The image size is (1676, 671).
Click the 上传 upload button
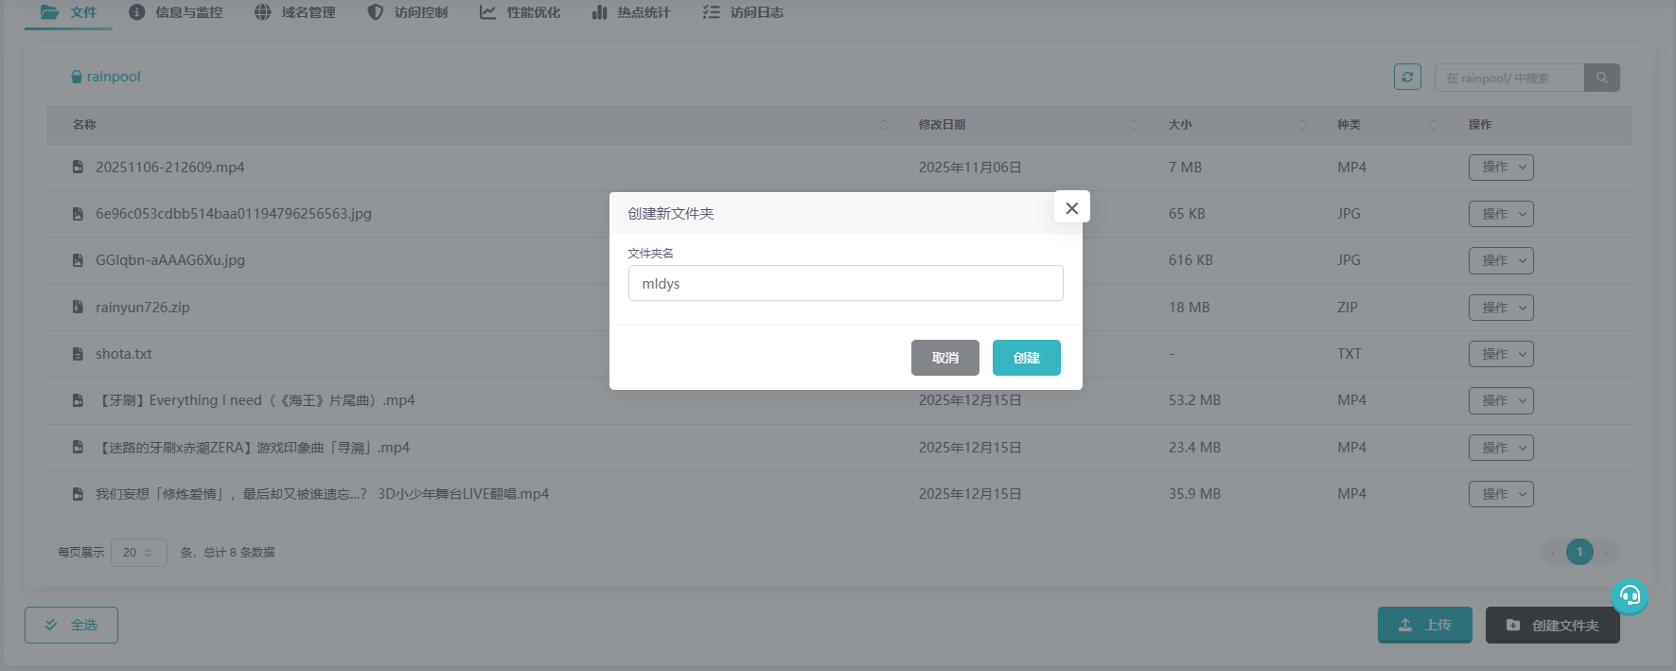point(1424,625)
